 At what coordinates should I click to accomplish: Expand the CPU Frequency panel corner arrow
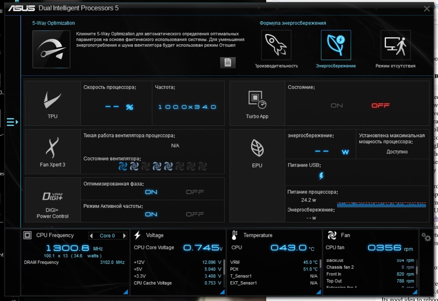(126, 292)
